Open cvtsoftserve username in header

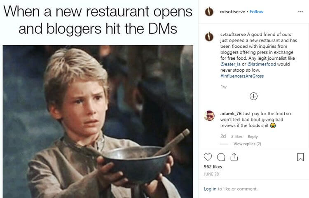pyautogui.click(x=232, y=12)
